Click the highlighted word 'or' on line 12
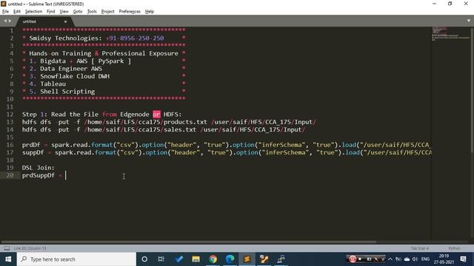This screenshot has width=474, height=266. coord(156,115)
